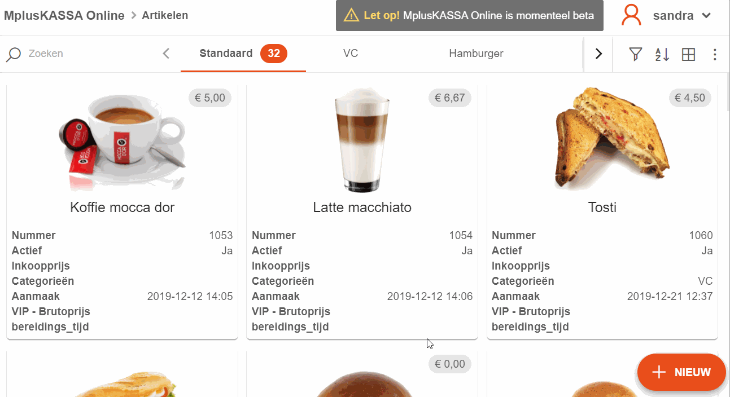Click into the Zoeken search field
730x397 pixels.
coord(85,54)
